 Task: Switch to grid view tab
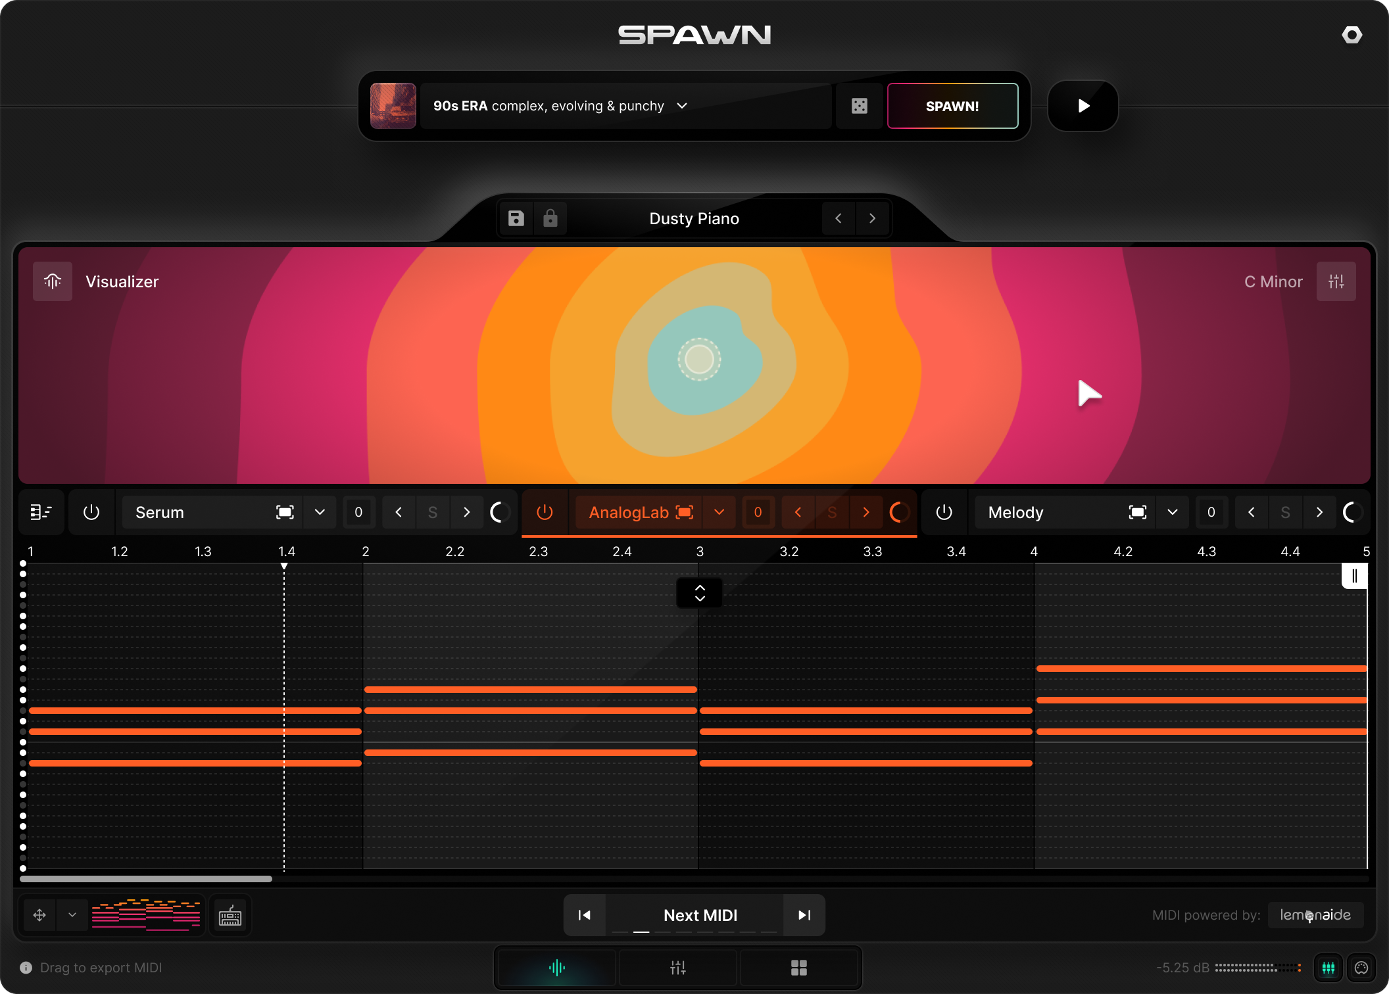point(799,968)
